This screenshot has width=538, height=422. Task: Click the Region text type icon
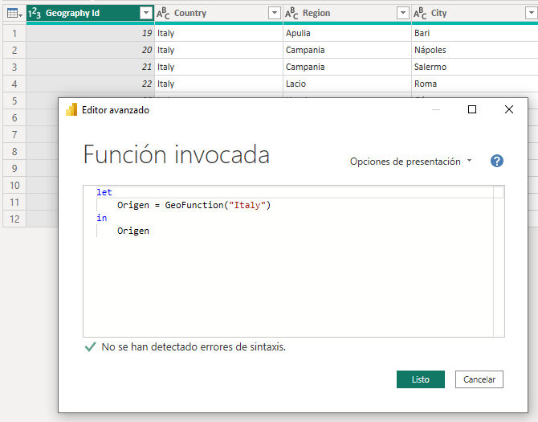[291, 13]
